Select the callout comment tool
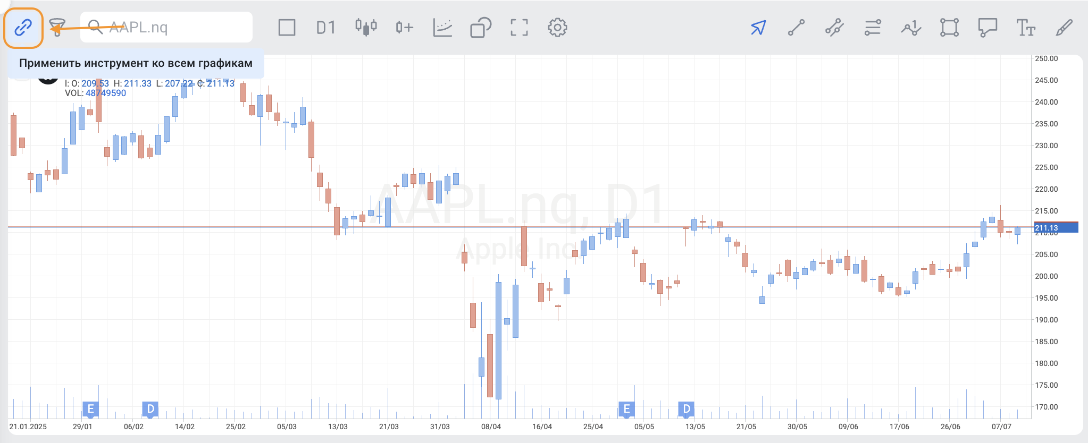Viewport: 1088px width, 443px height. coord(987,27)
